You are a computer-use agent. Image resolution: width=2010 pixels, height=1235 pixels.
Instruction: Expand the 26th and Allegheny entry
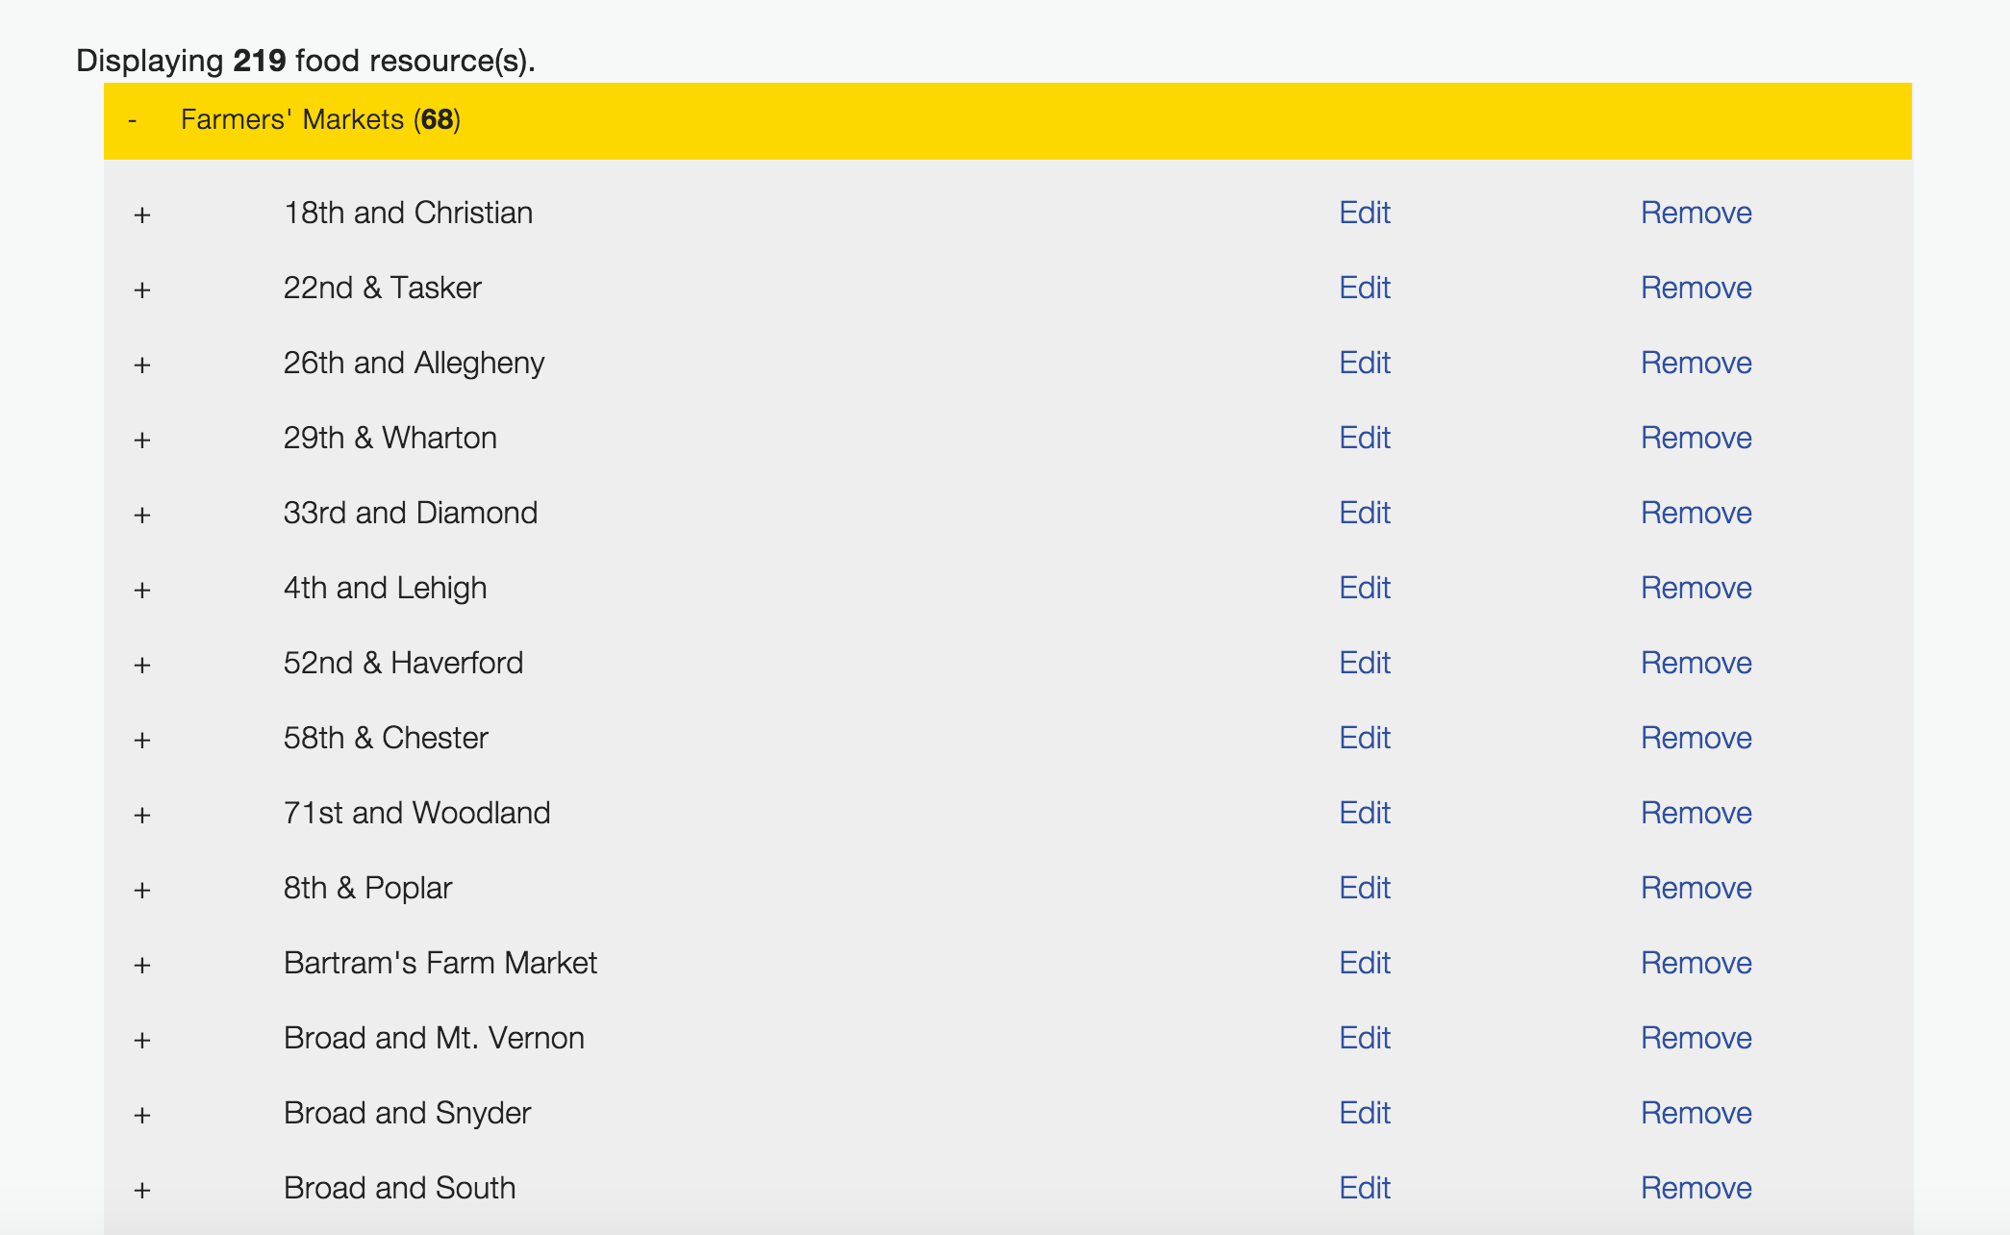point(142,365)
